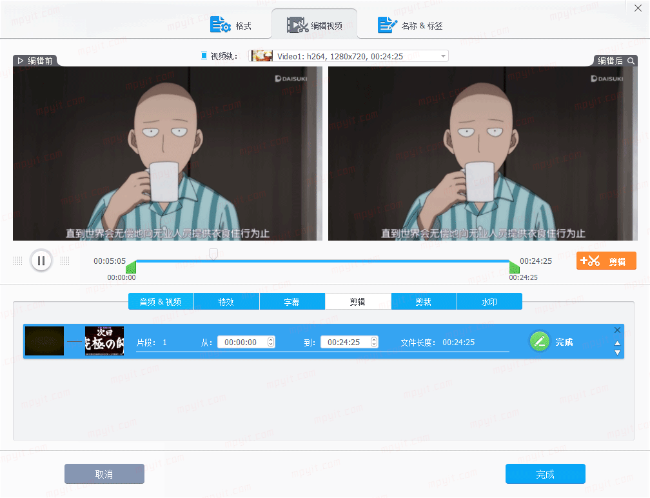Open the 名称 & 标签 tab
Image resolution: width=650 pixels, height=498 pixels.
[410, 25]
